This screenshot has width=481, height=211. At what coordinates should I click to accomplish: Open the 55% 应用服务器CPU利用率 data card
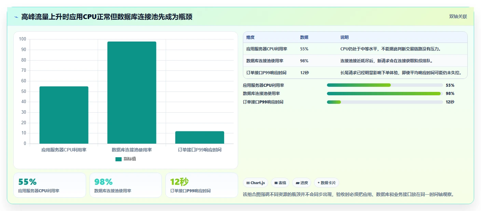pyautogui.click(x=50, y=185)
